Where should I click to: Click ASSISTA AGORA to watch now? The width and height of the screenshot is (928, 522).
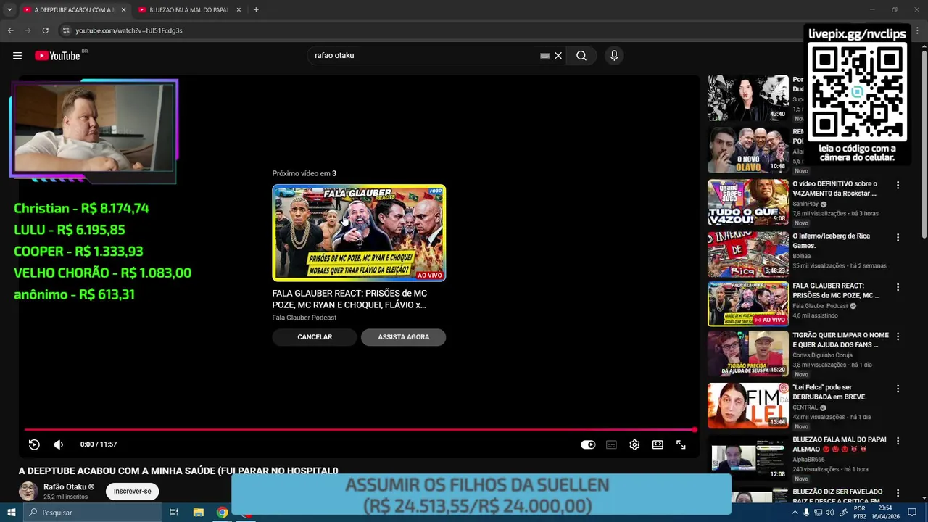[x=403, y=337]
